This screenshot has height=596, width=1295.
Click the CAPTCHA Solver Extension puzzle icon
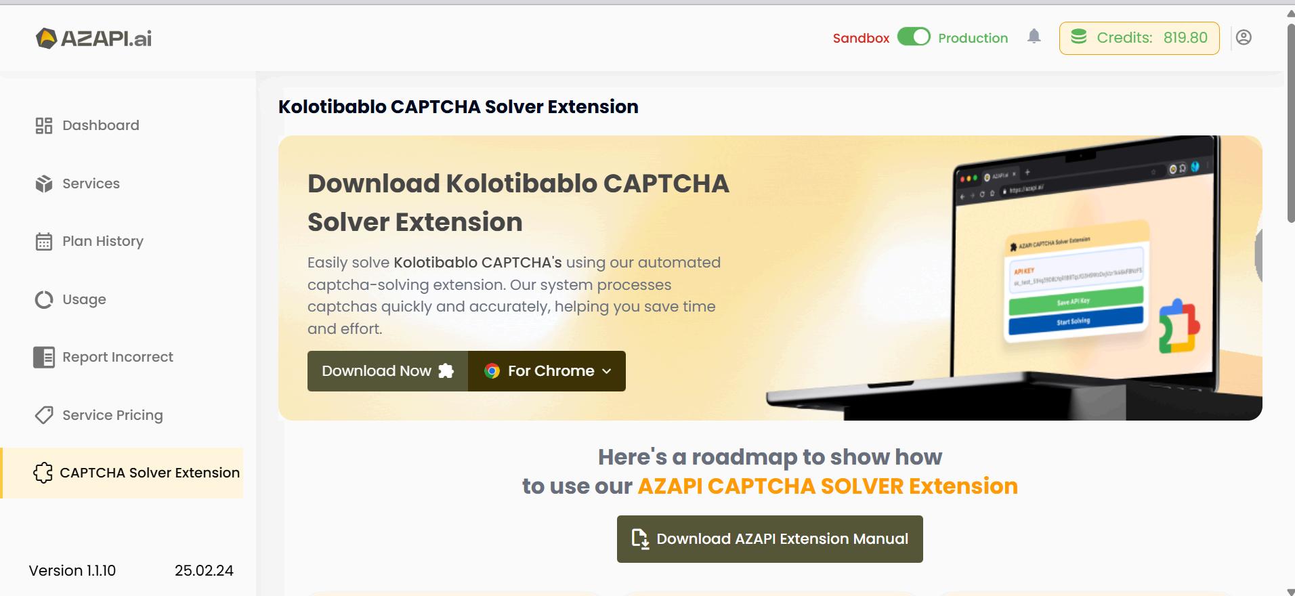coord(43,473)
